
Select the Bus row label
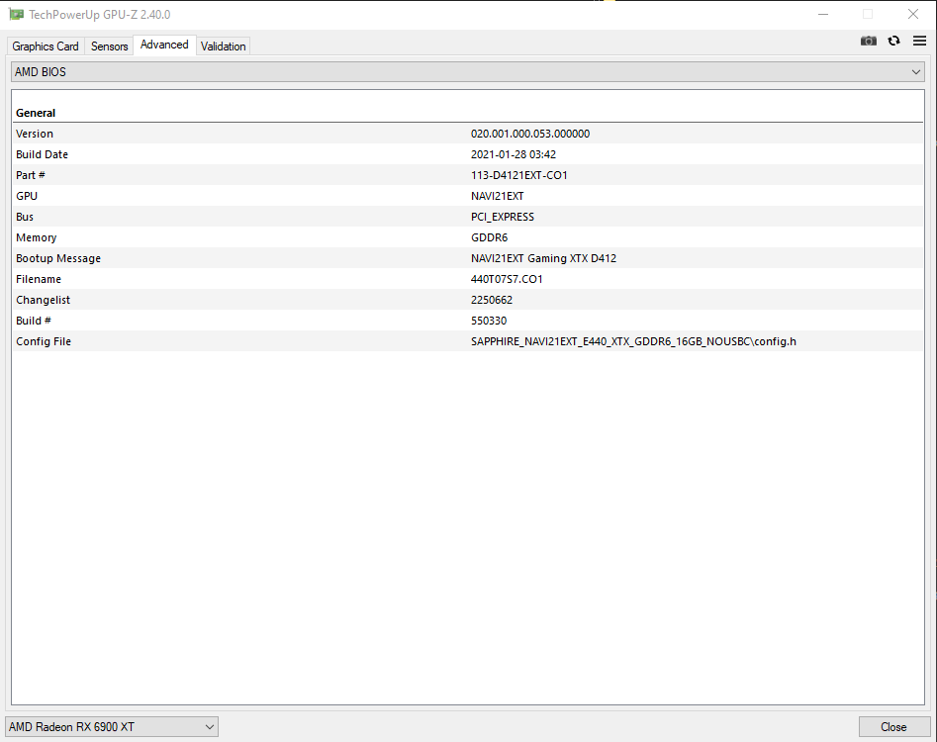point(25,217)
